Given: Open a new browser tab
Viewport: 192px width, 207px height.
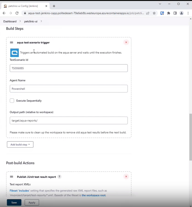Looking at the screenshot, I should (54, 6).
